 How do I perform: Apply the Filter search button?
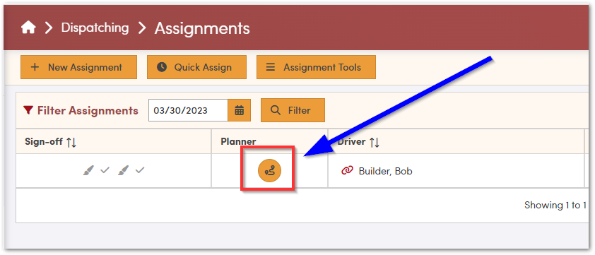(293, 110)
